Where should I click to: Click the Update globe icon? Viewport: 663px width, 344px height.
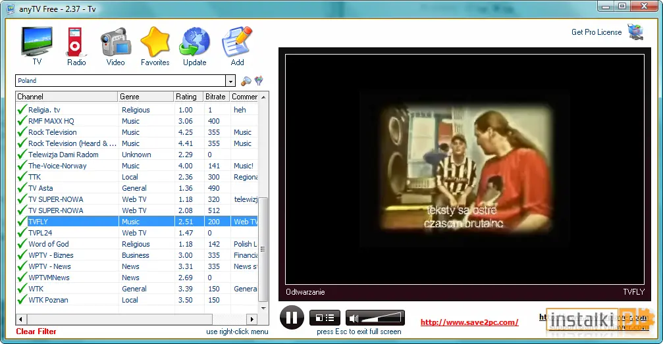(194, 45)
